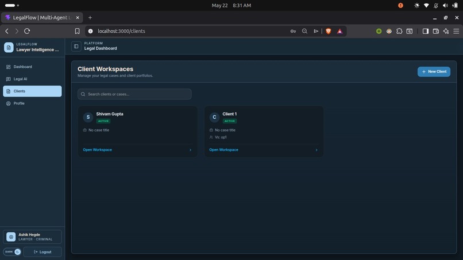Viewport: 463px width, 260px height.
Task: Open Legal AI in the sidebar
Action: [x=32, y=79]
